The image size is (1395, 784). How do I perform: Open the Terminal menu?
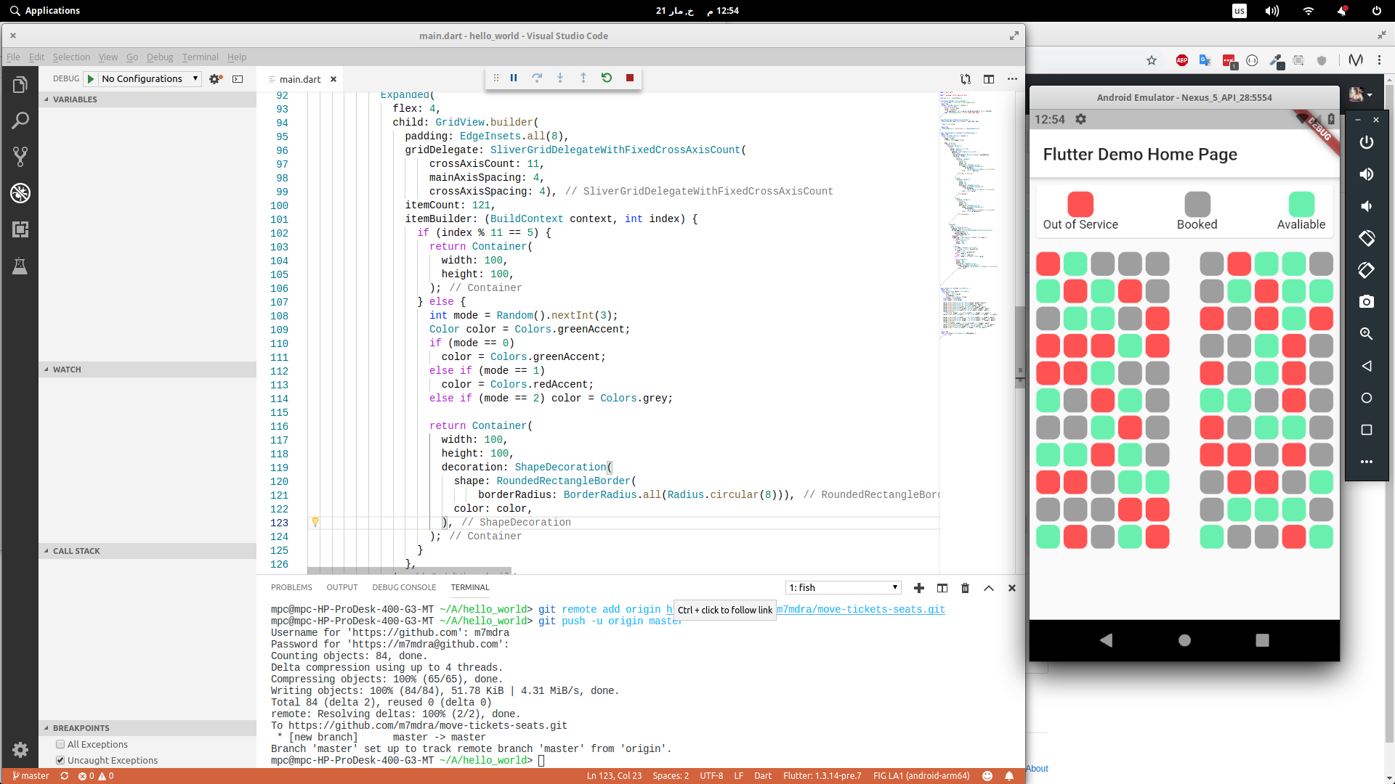(x=200, y=57)
